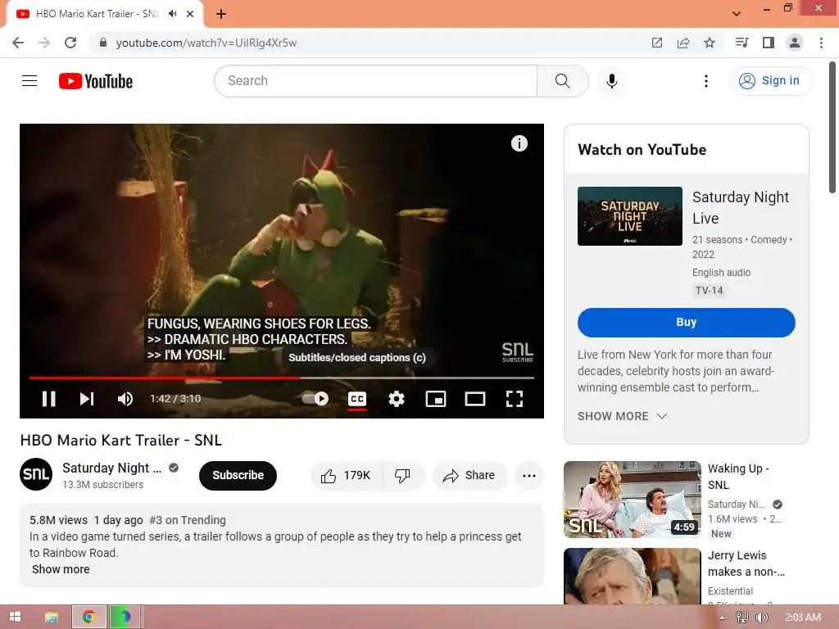Viewport: 839px width, 629px height.
Task: Click the Saturday Night Live show title
Action: click(741, 207)
